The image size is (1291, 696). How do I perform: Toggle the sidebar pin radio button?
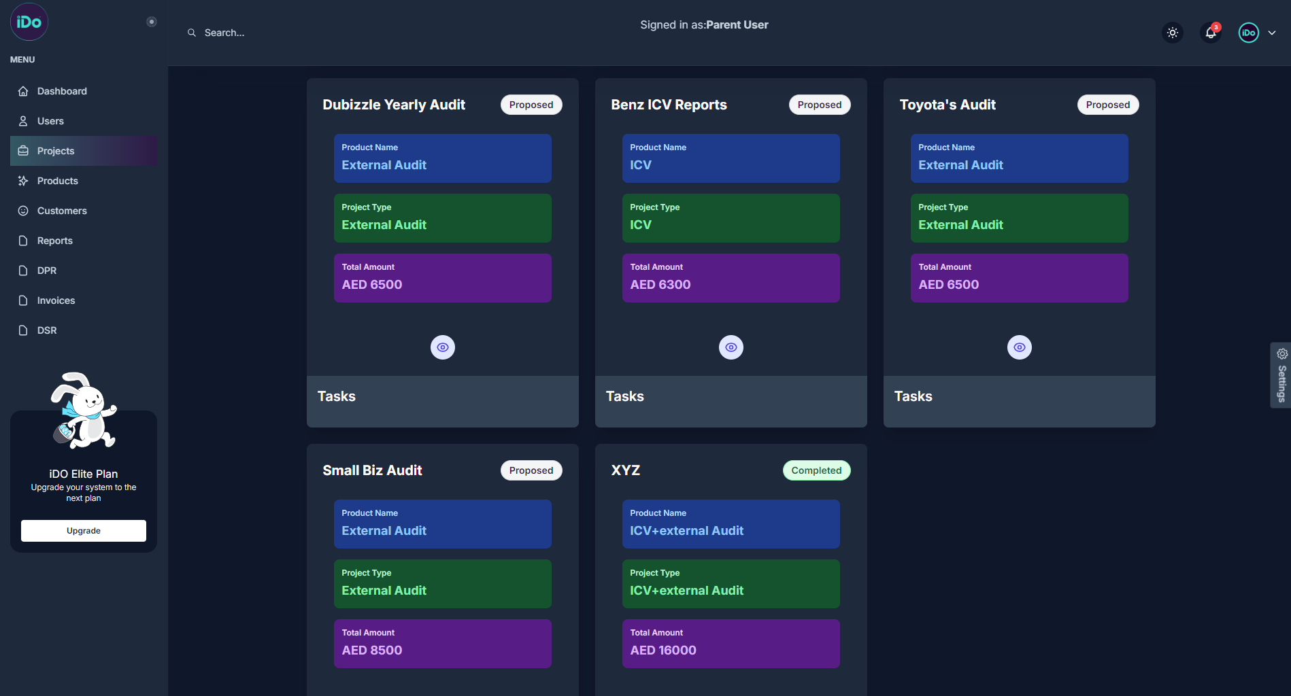(152, 22)
